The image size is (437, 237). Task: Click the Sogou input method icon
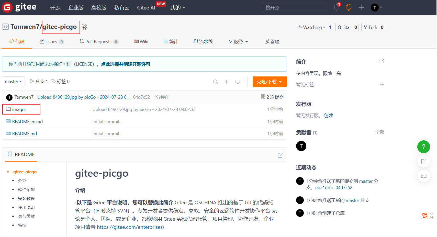[x=425, y=215]
